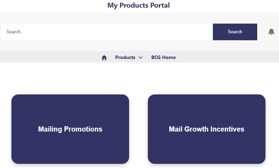Navigate to BCG Home
Viewport: 279px width, 168px height.
pyautogui.click(x=163, y=58)
